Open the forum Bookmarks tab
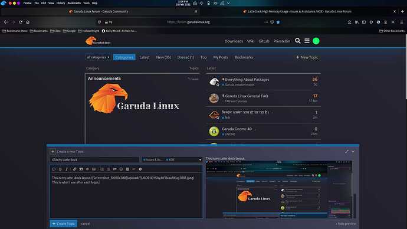Viewport: 407px width, 229px height. click(x=244, y=57)
